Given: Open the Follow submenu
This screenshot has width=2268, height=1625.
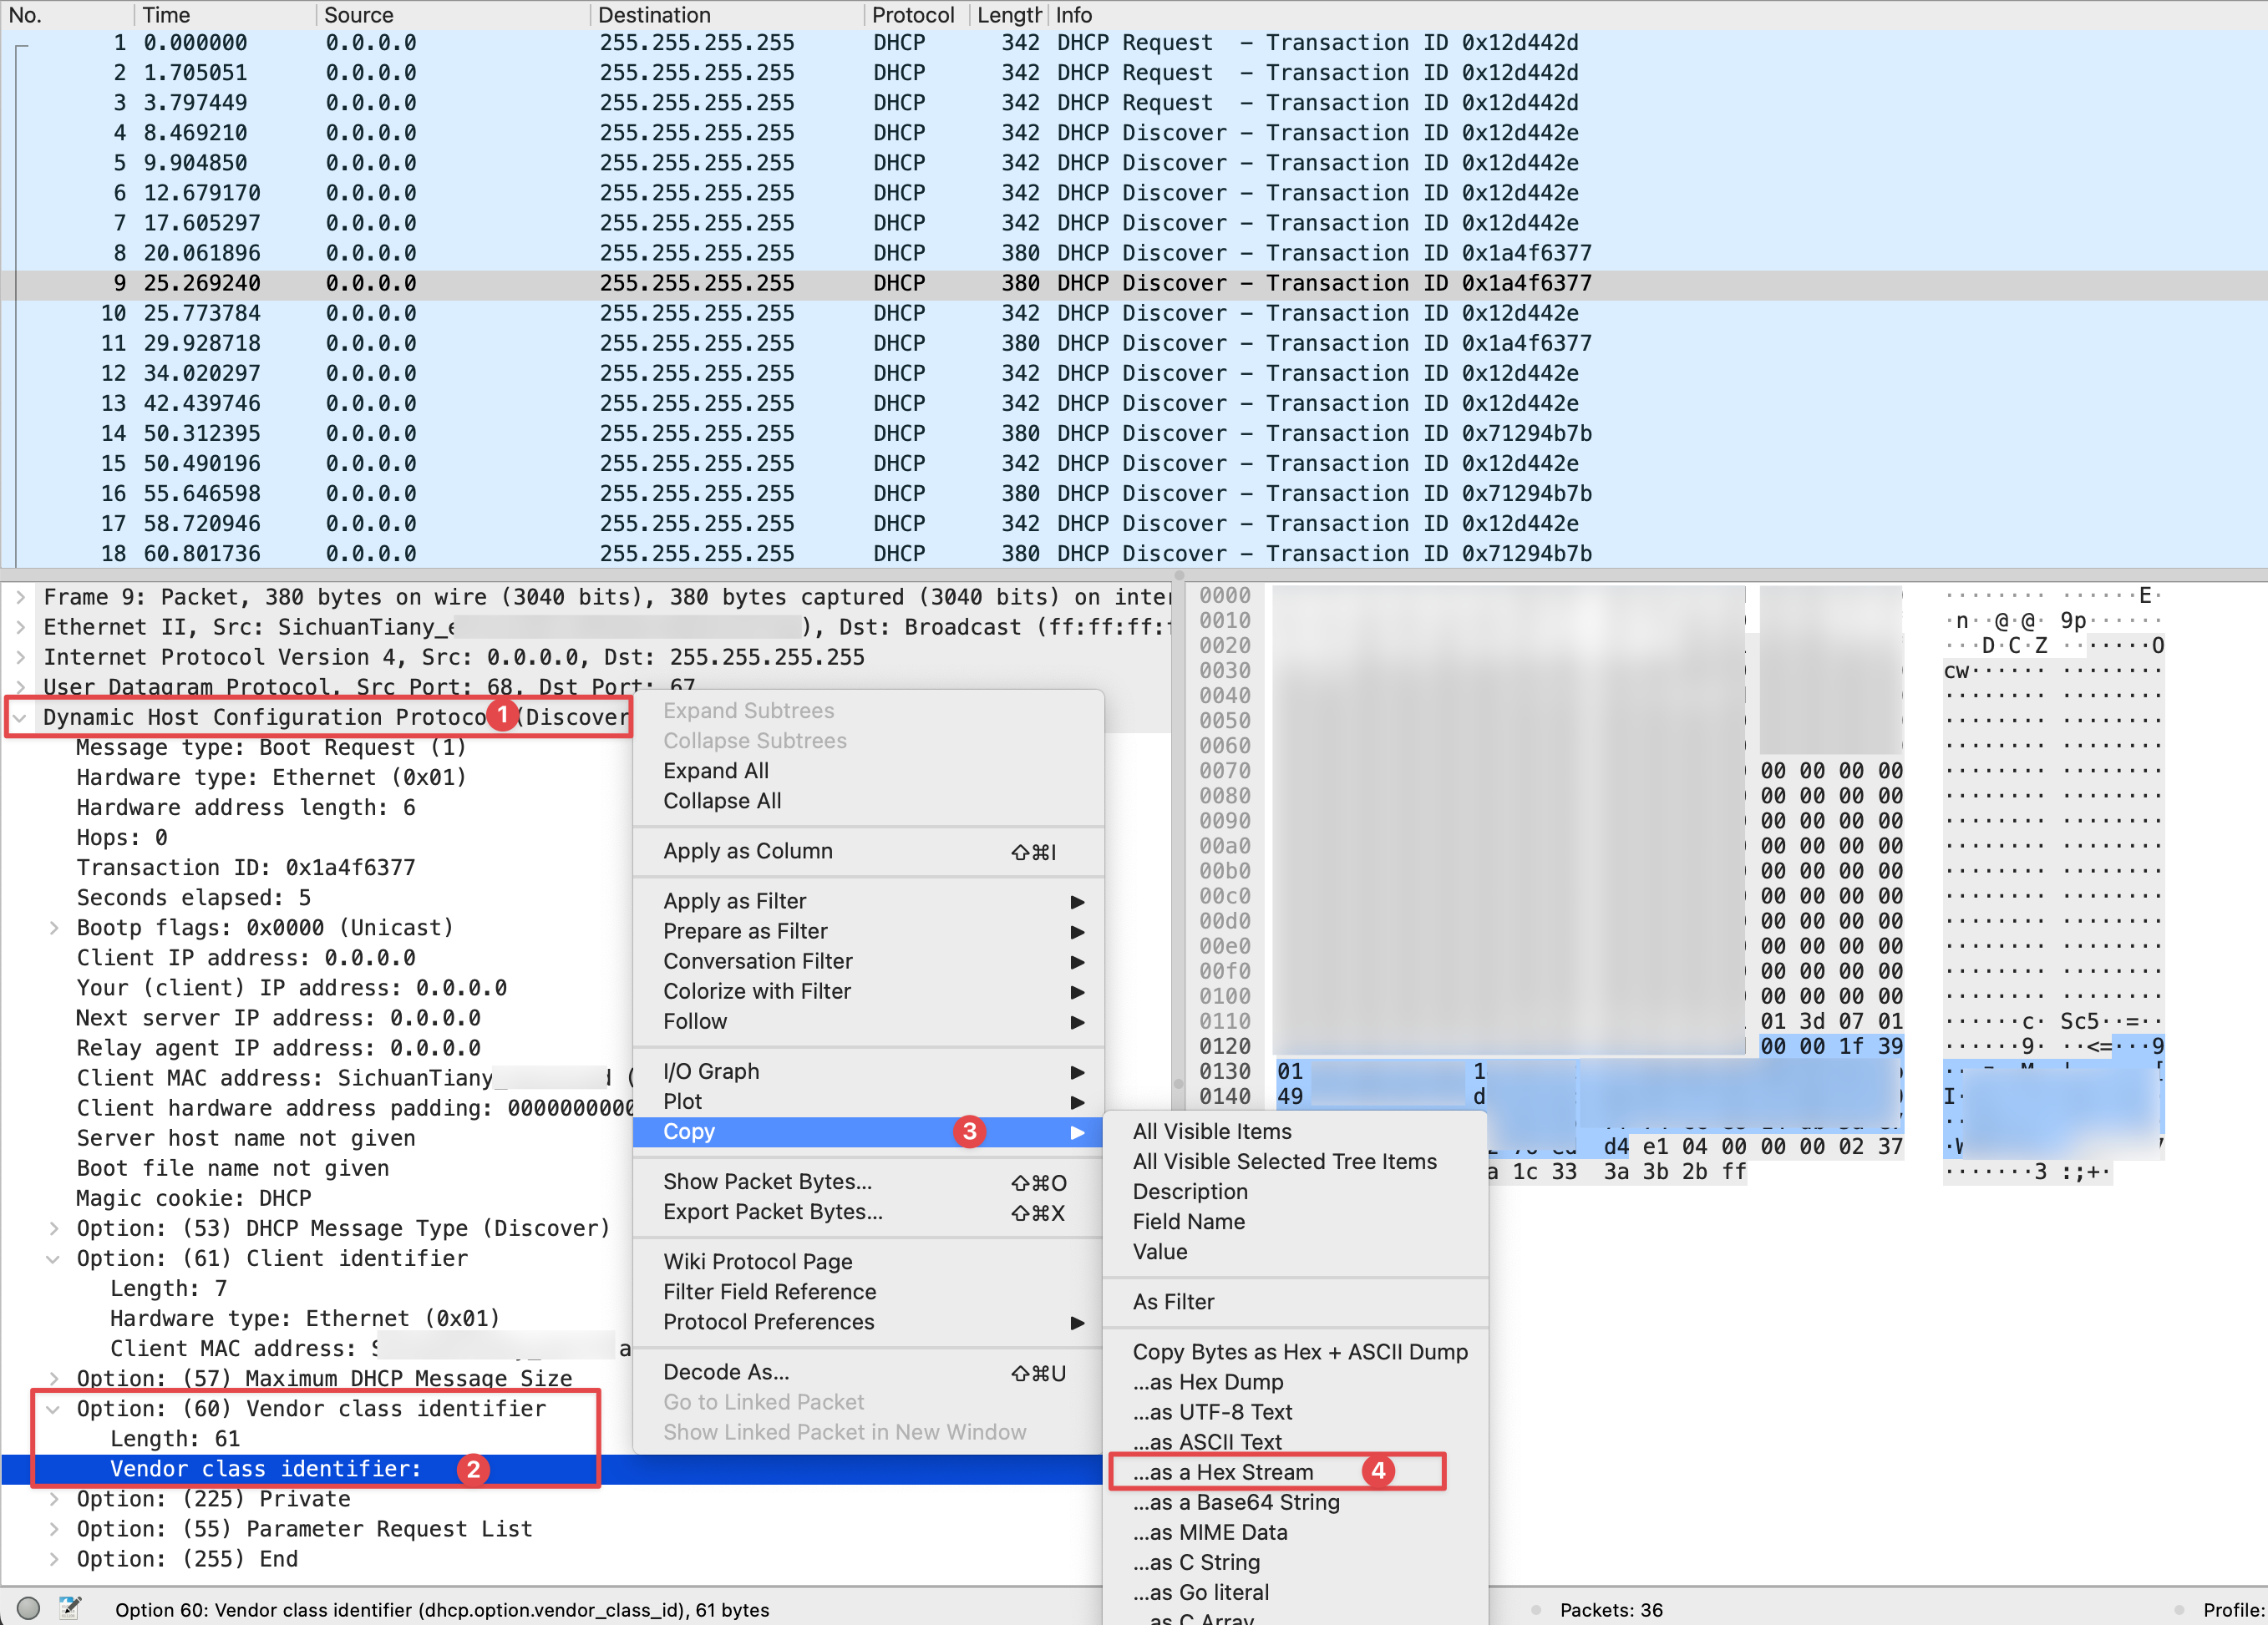Looking at the screenshot, I should point(696,1021).
